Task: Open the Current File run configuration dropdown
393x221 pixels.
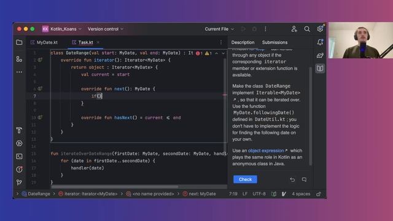Action: [219, 29]
